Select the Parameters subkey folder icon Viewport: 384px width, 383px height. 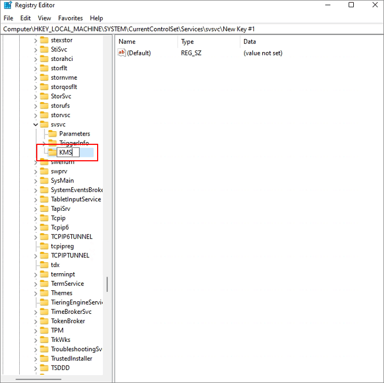53,134
